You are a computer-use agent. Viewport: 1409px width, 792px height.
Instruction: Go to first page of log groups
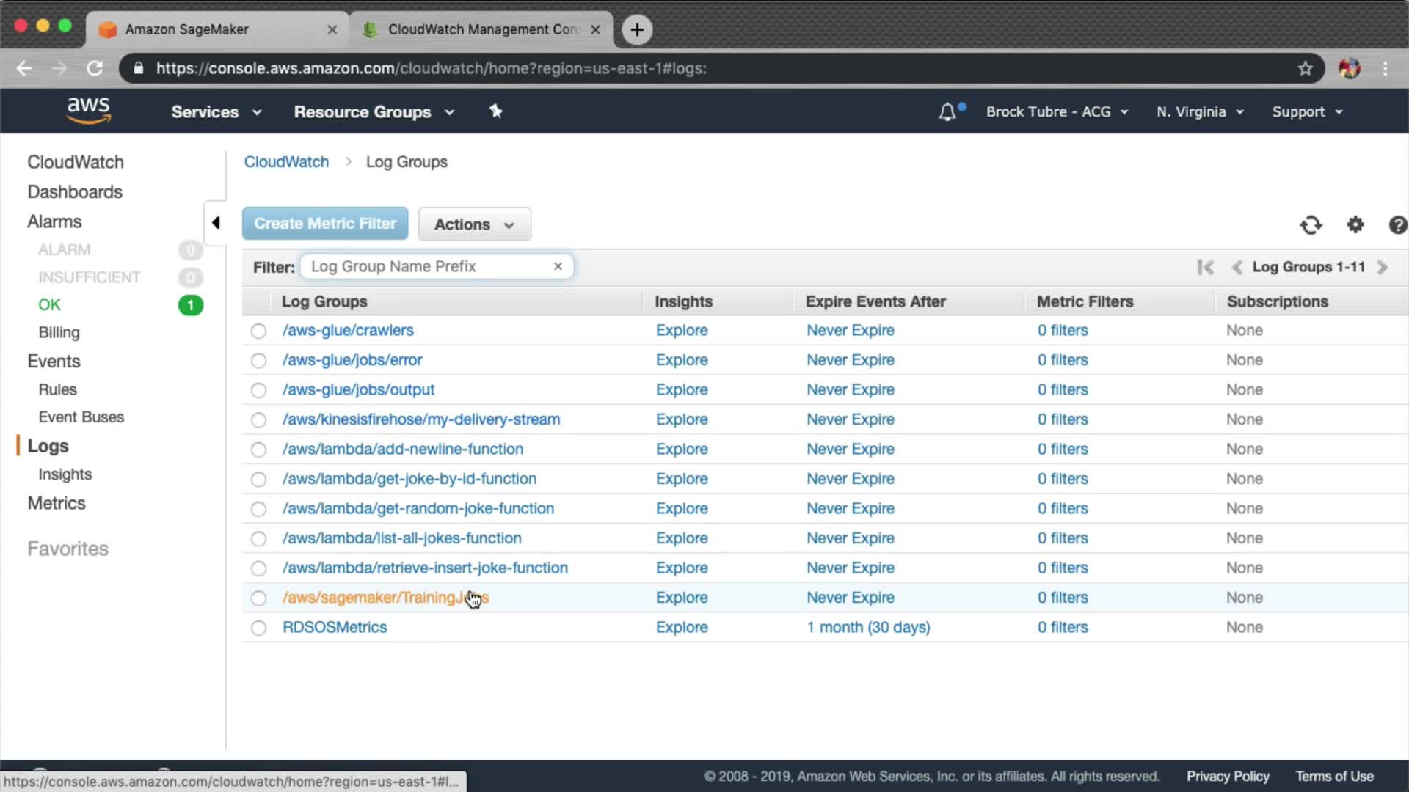pyautogui.click(x=1205, y=267)
